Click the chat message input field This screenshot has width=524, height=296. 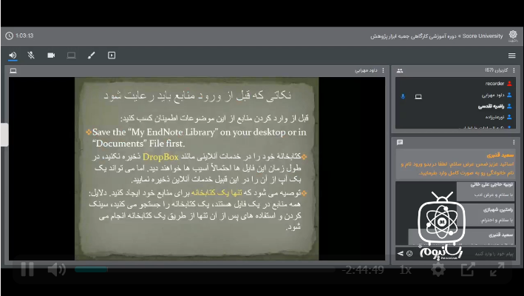tap(465, 254)
